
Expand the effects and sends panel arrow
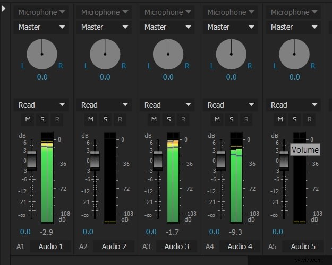click(3, 8)
